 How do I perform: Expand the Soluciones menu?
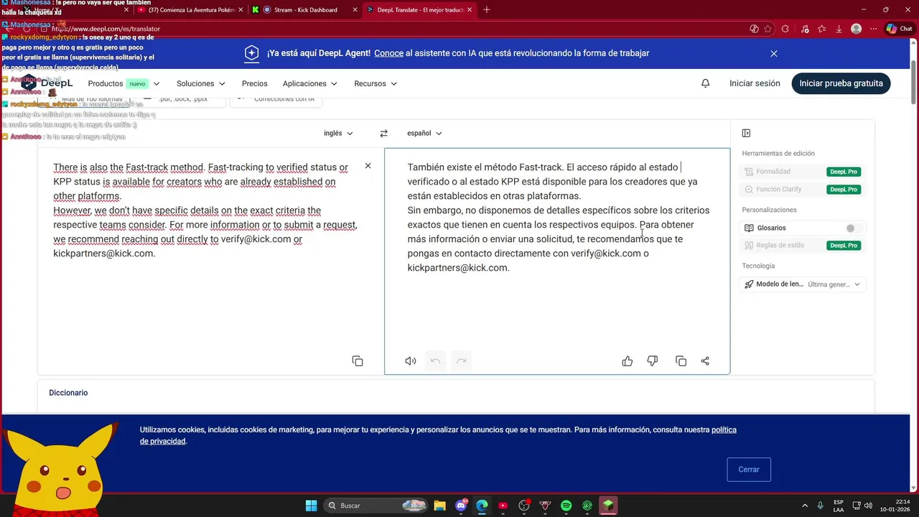click(x=201, y=83)
